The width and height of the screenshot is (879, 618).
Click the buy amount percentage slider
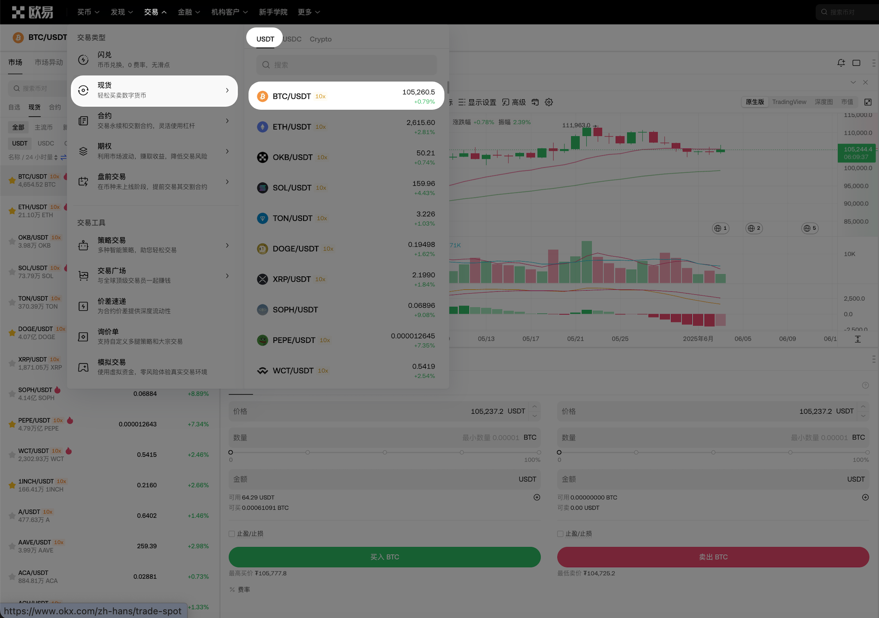[x=384, y=452]
